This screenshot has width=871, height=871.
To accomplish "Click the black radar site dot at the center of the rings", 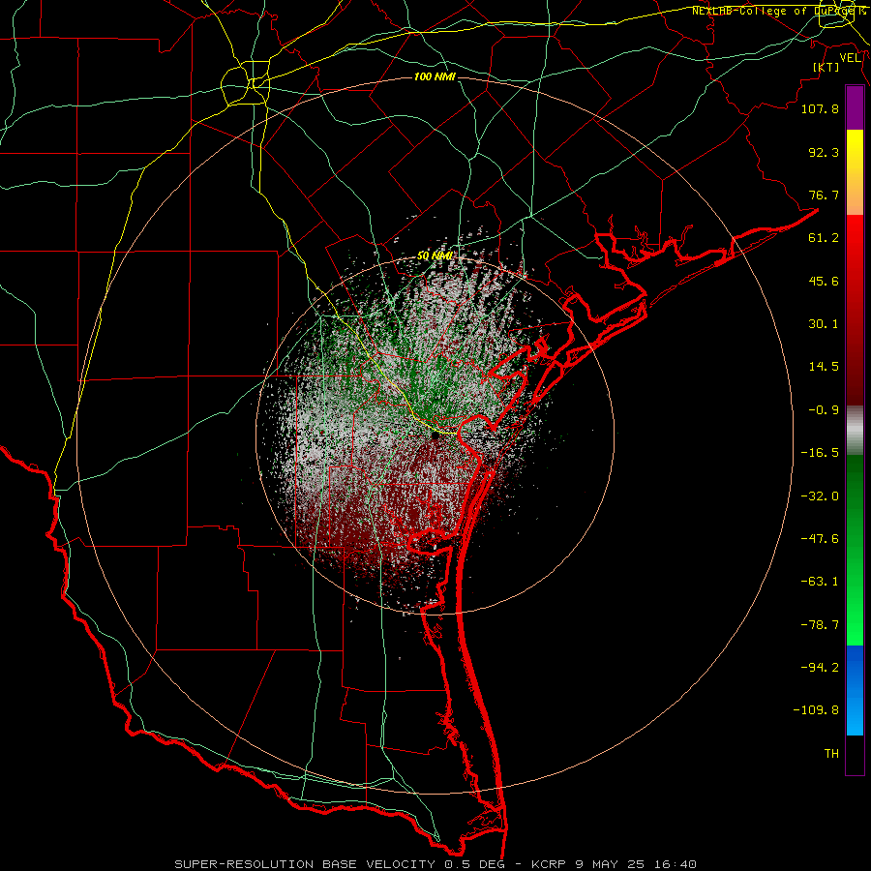I will pyautogui.click(x=435, y=436).
